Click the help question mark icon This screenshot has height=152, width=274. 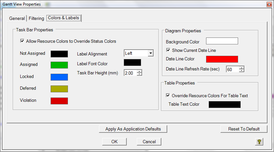pyautogui.click(x=259, y=142)
